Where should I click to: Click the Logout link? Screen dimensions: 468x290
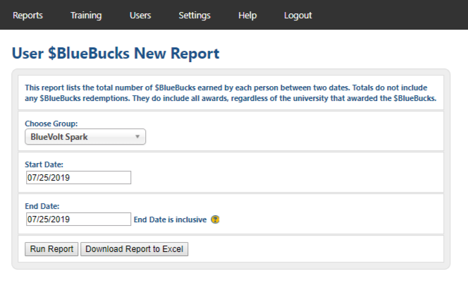point(298,16)
